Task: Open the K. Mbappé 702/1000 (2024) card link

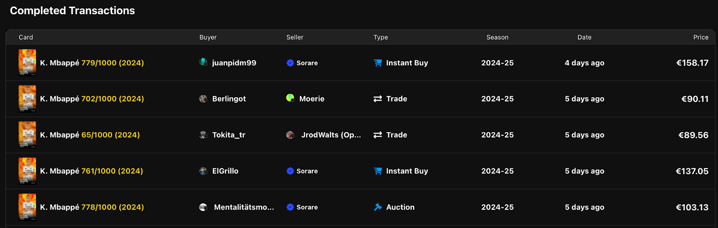Action: point(92,99)
